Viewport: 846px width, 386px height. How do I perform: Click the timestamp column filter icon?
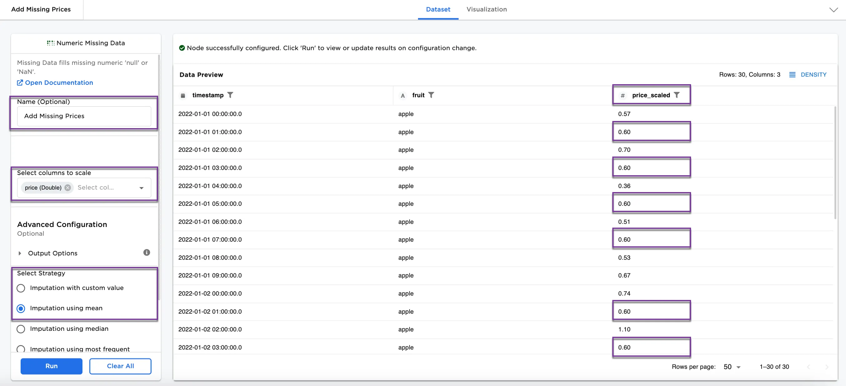[230, 95]
